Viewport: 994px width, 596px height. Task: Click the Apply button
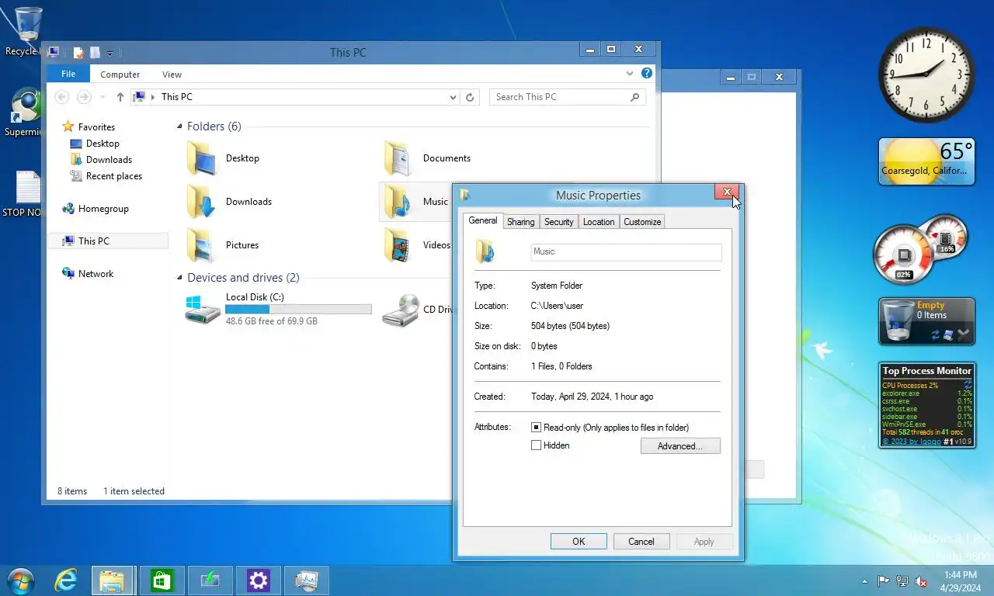click(704, 542)
